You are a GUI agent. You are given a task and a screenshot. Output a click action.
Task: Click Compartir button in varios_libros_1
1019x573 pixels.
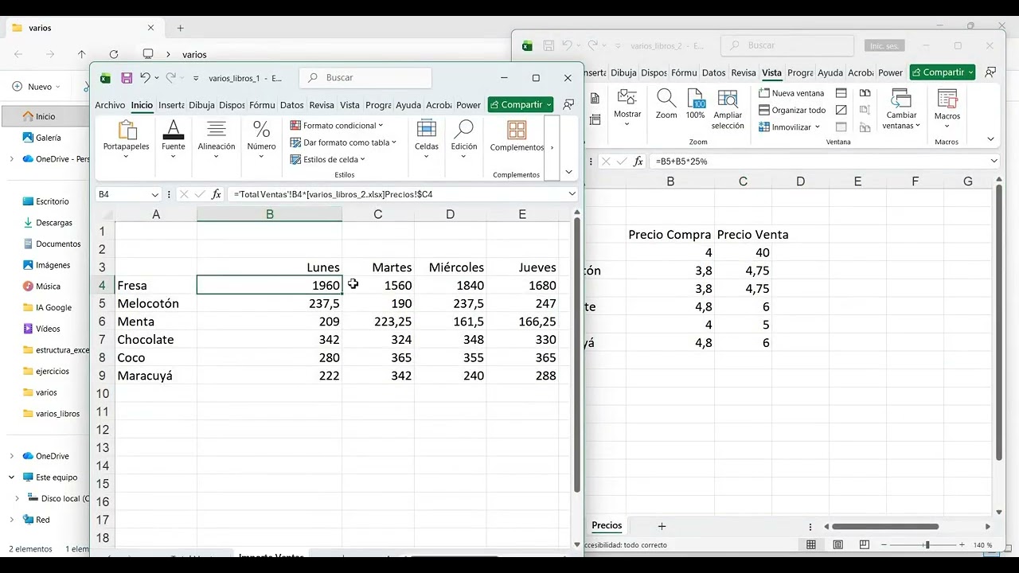point(521,104)
